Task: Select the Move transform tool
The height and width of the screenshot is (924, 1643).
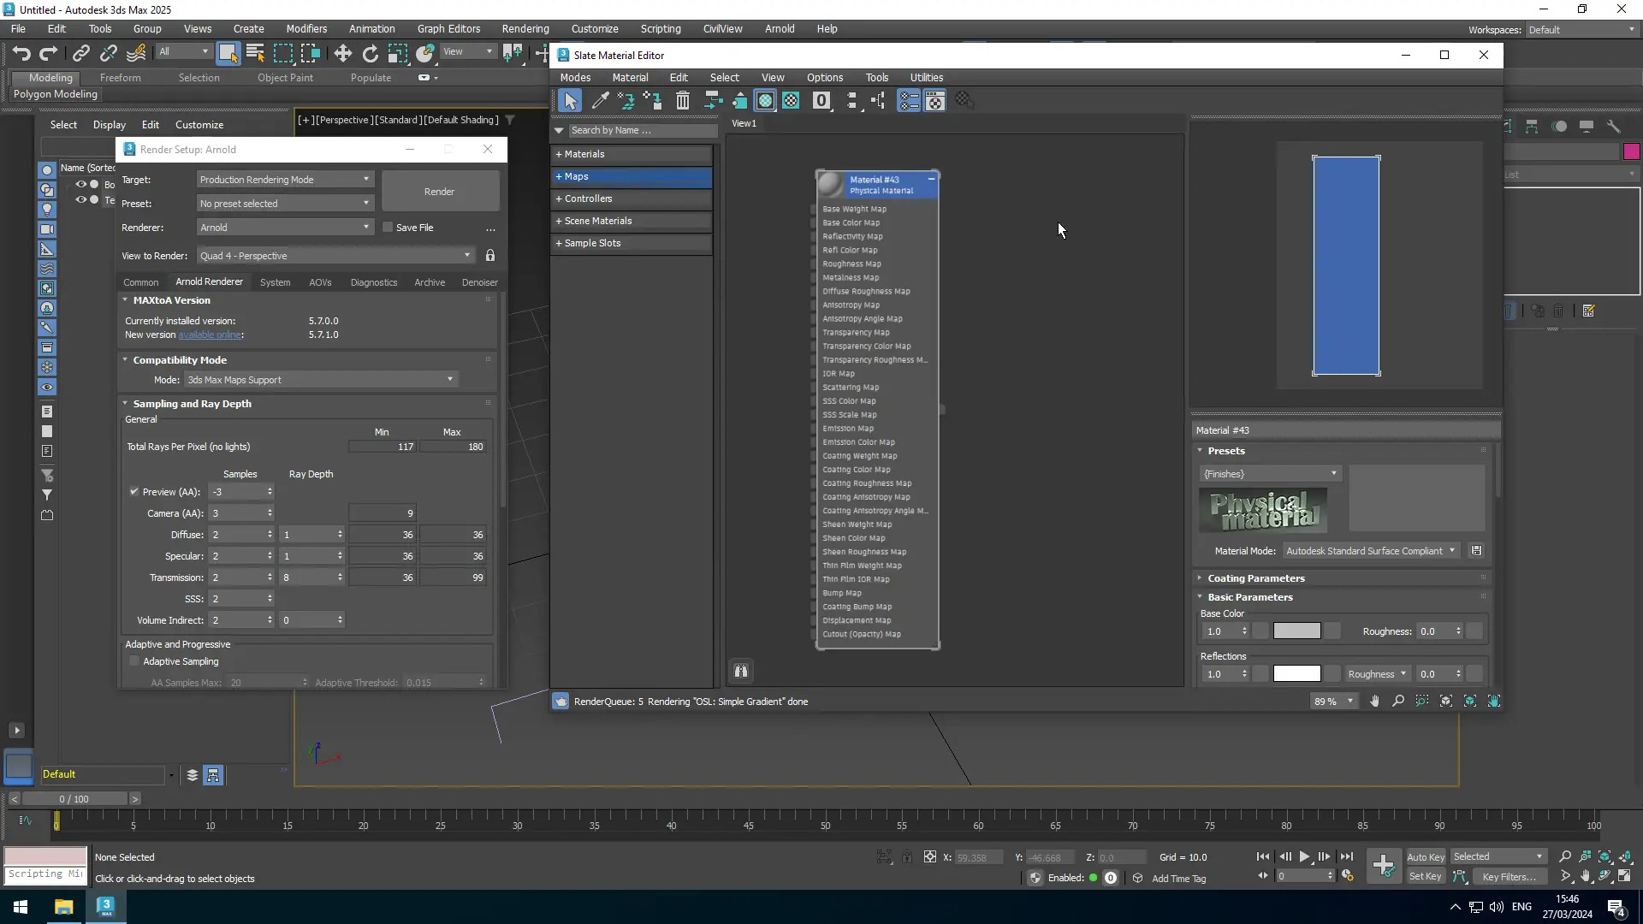Action: (x=342, y=54)
